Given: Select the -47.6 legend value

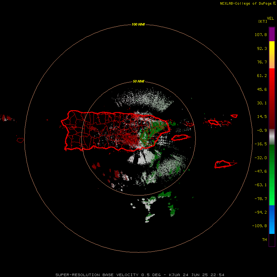Looking at the screenshot, I should coord(261,171).
